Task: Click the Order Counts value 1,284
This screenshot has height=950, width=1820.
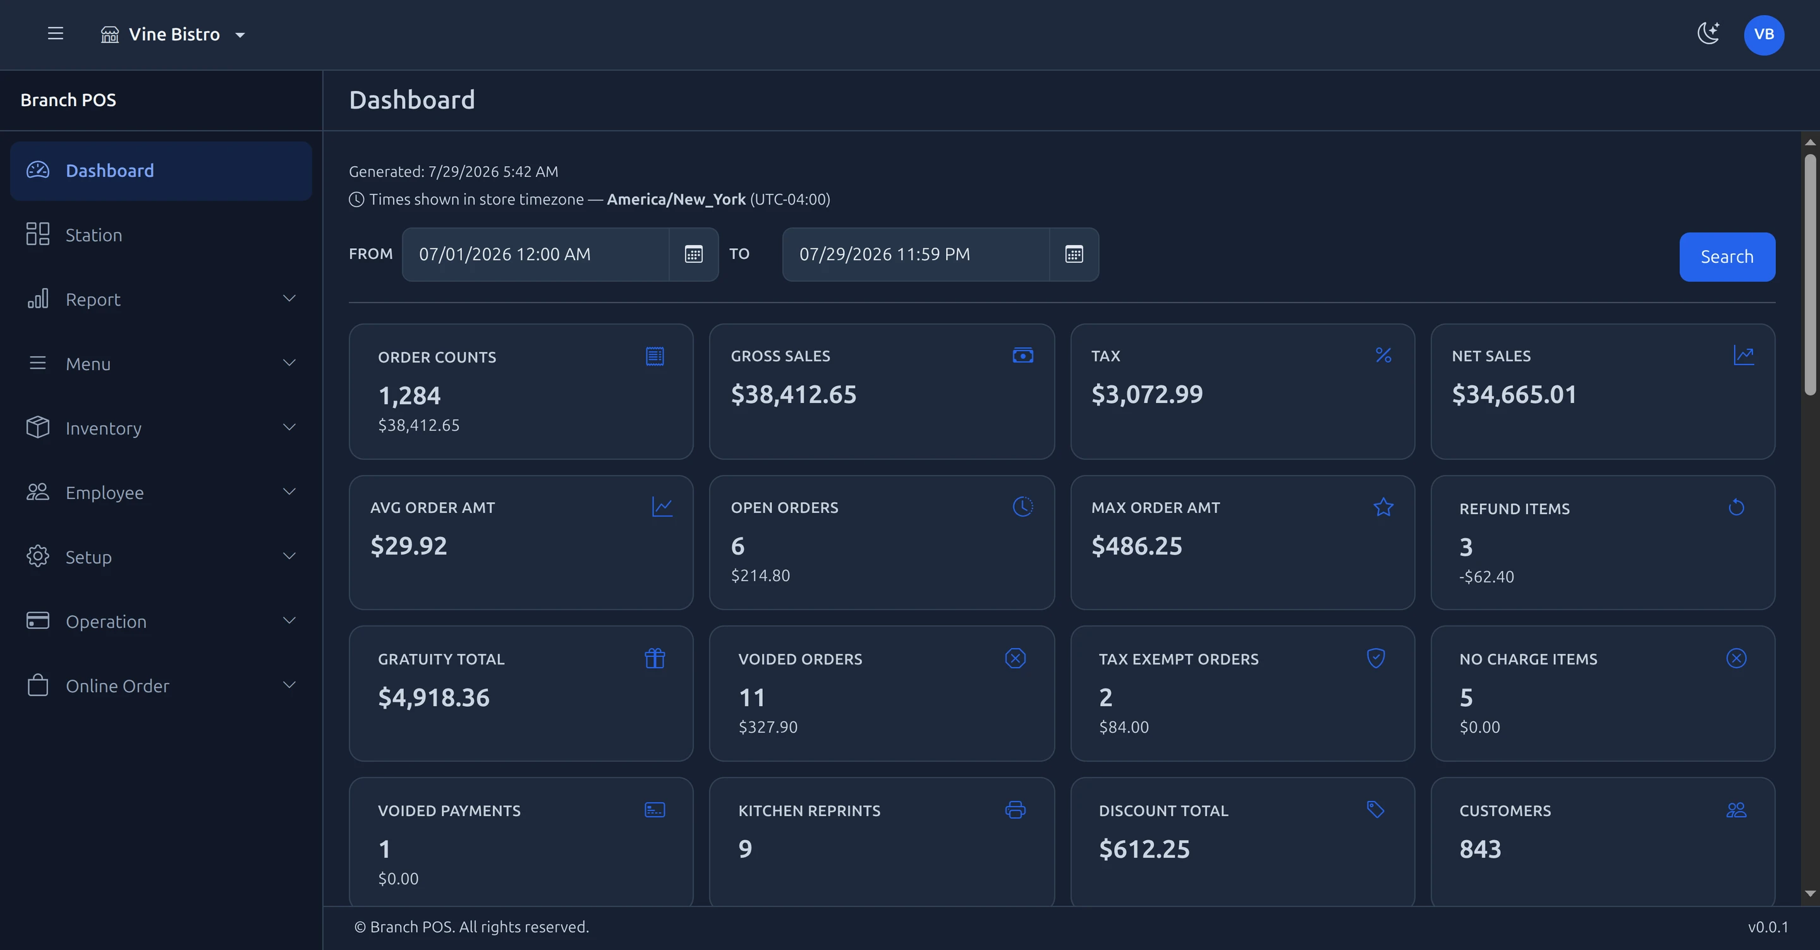Action: tap(409, 395)
